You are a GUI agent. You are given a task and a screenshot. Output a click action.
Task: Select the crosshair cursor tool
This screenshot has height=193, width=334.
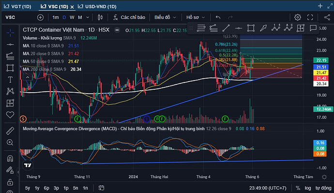tap(10, 32)
